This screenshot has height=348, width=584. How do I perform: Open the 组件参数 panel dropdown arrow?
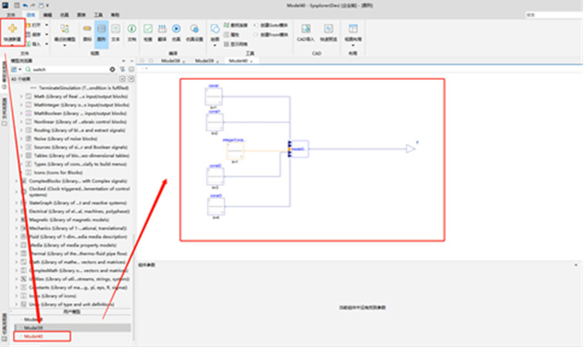[576, 265]
